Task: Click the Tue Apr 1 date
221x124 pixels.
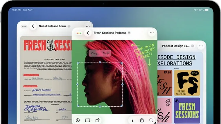Action: (28, 10)
